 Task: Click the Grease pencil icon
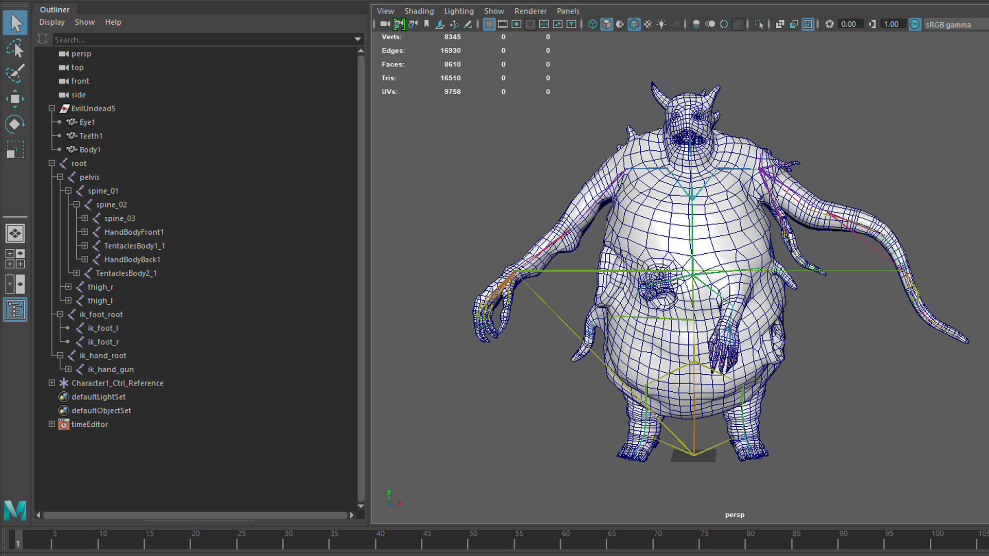tap(468, 24)
